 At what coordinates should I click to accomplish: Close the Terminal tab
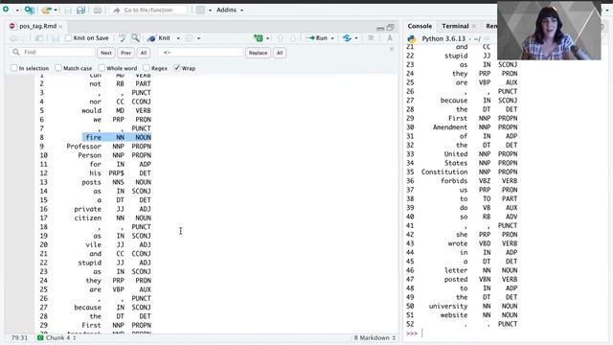pos(474,26)
